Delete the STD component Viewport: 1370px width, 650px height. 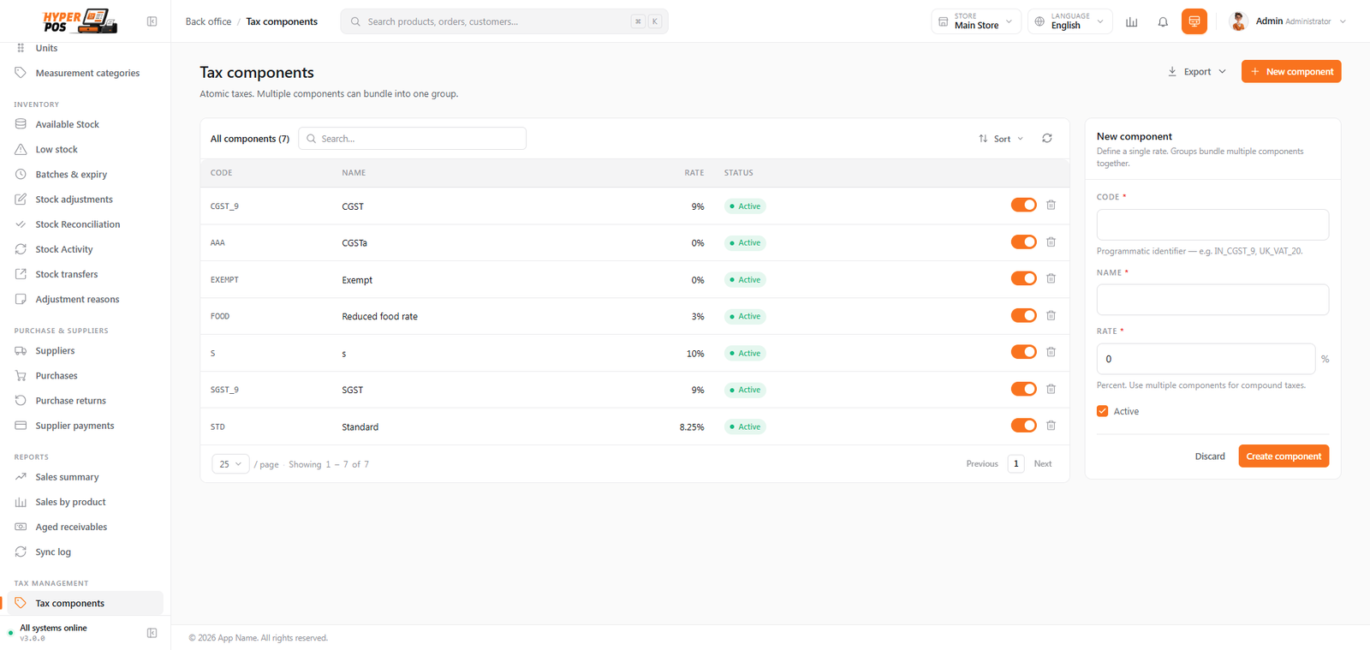pos(1051,426)
